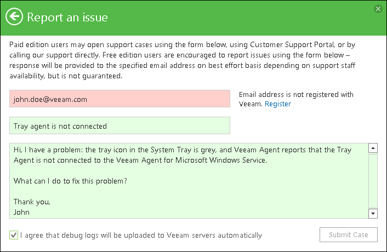Go back using the header arrow icon
This screenshot has height=252, width=387.
pyautogui.click(x=14, y=17)
